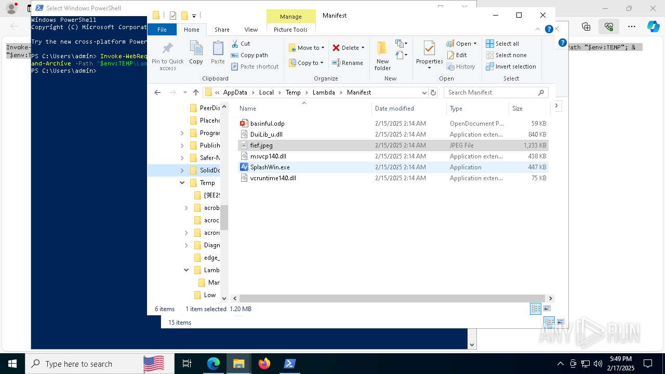Click the Lambda breadcrumb segment
The image size is (665, 374).
tap(324, 92)
